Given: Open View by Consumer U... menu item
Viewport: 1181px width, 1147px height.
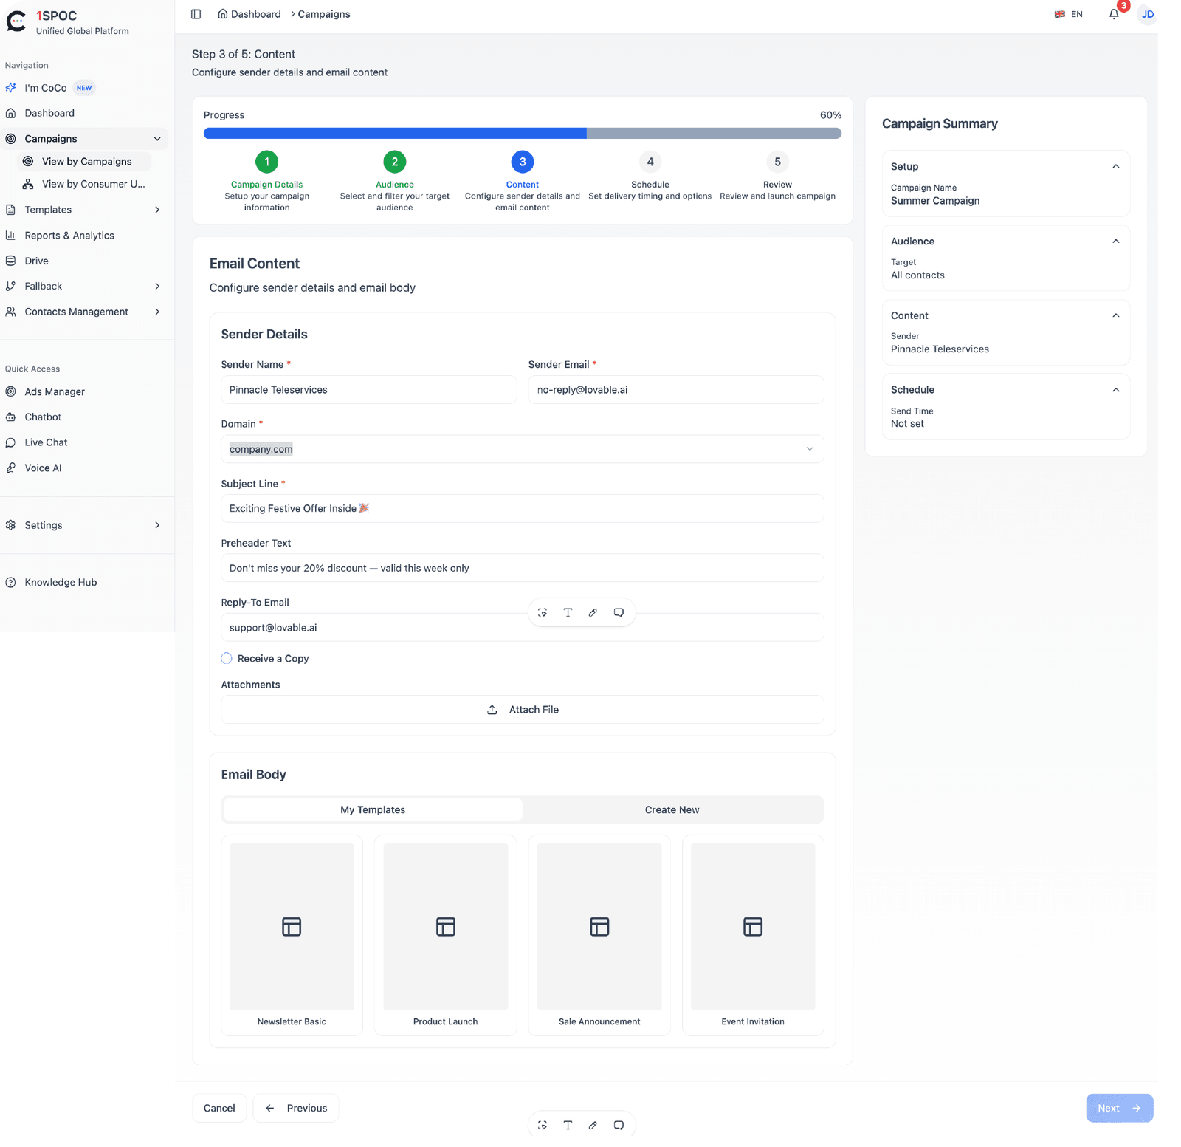Looking at the screenshot, I should point(83,184).
